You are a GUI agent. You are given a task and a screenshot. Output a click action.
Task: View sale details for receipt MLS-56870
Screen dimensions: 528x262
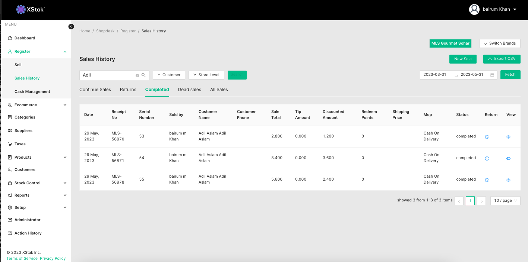tap(508, 137)
